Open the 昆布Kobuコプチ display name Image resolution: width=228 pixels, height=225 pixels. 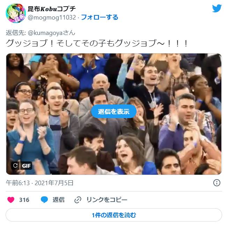(52, 9)
